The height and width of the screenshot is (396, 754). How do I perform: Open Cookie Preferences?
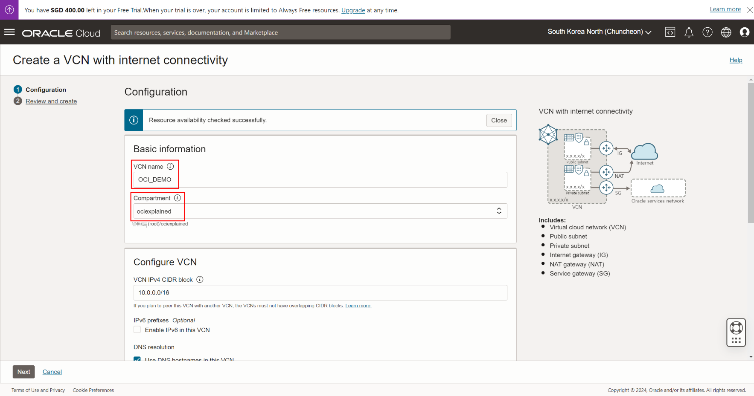(93, 390)
